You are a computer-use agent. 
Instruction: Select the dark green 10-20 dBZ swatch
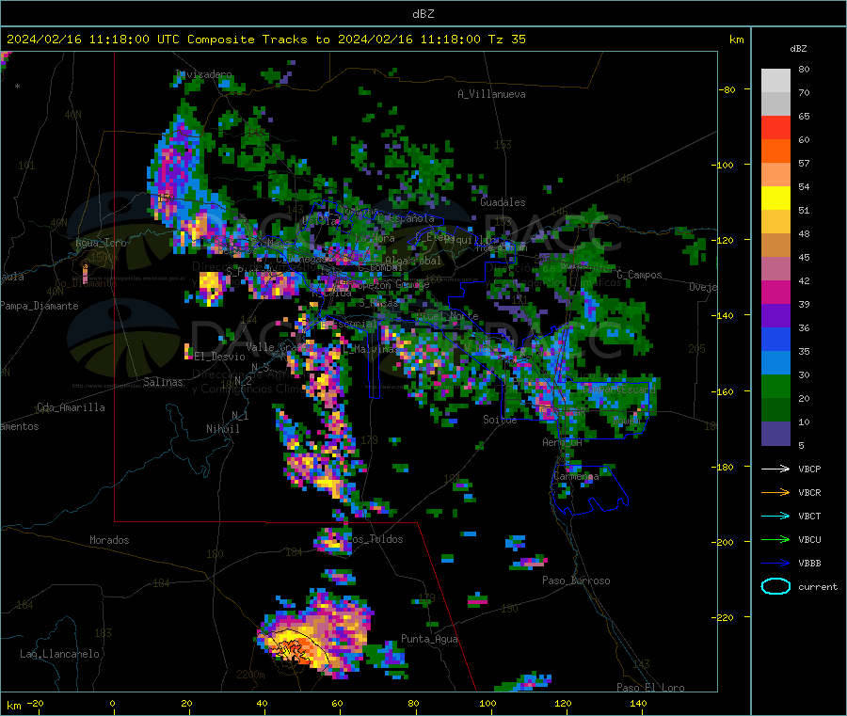[775, 410]
